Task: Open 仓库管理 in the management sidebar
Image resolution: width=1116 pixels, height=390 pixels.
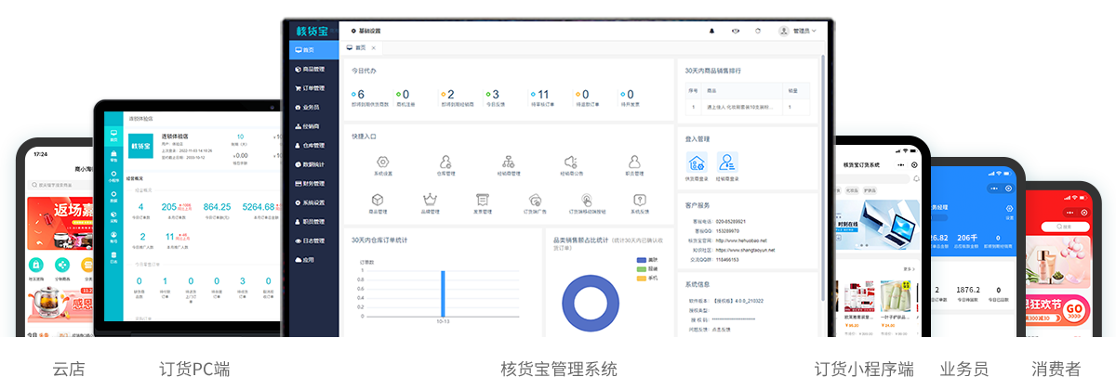Action: pos(313,145)
